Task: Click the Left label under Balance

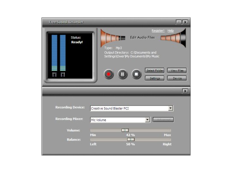Action: click(93, 144)
